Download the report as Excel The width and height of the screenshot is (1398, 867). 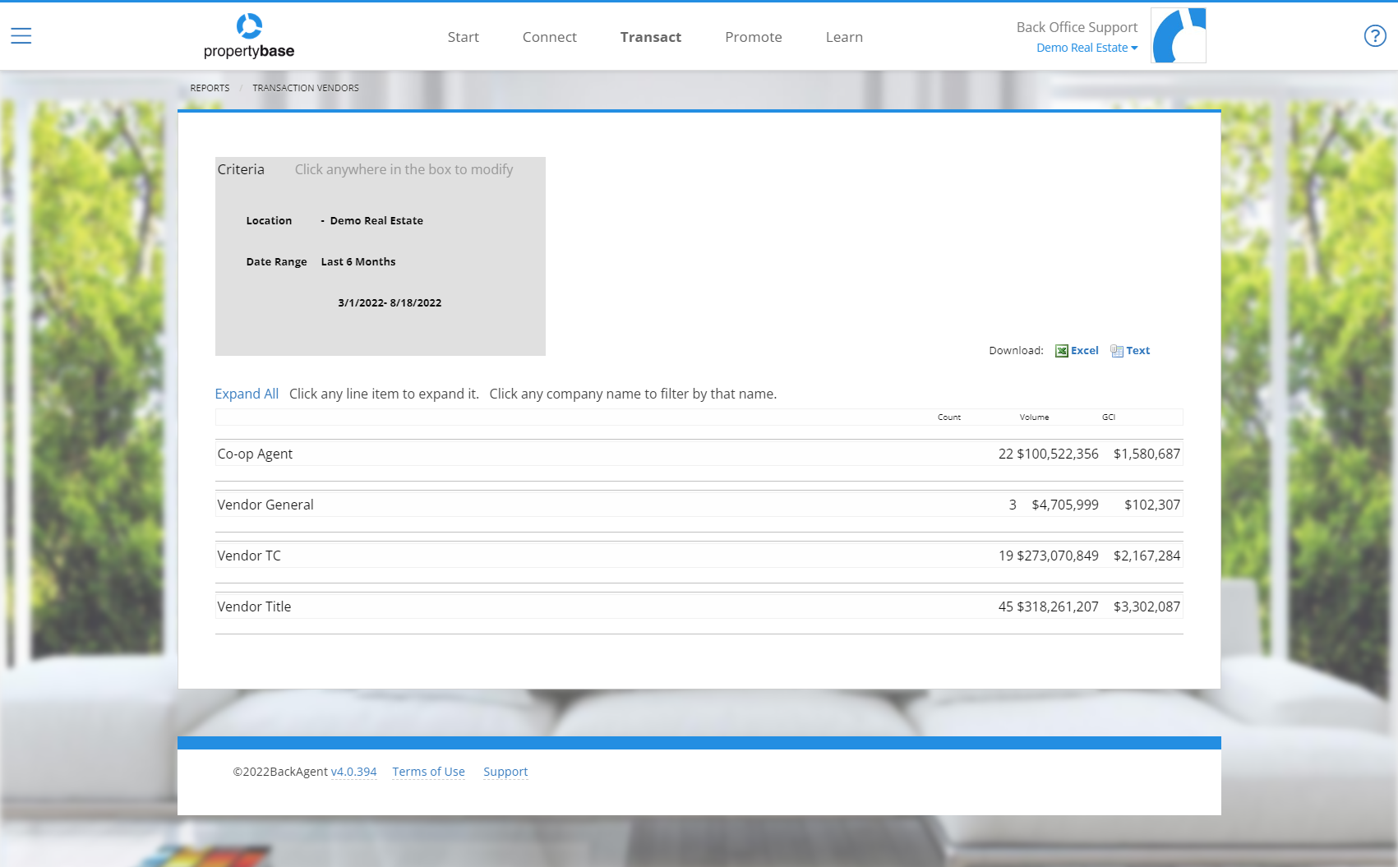[x=1085, y=350]
